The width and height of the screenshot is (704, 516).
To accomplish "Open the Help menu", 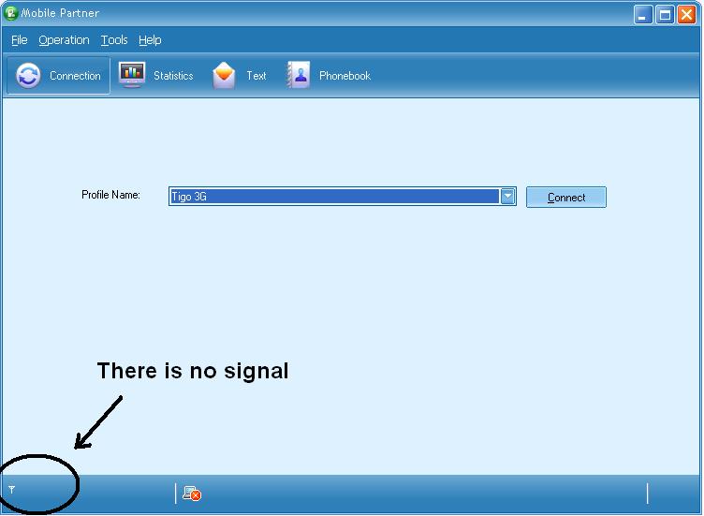I will point(150,40).
